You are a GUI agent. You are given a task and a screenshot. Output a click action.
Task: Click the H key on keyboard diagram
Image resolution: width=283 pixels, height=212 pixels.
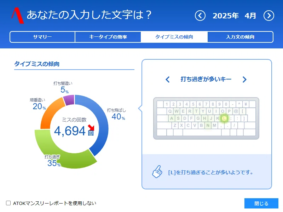tap(205, 118)
